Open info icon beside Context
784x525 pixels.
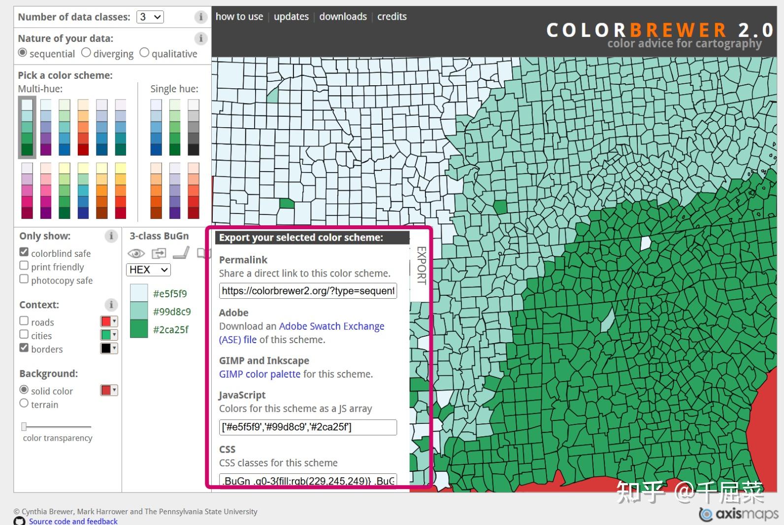tap(111, 305)
